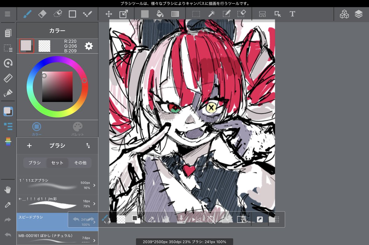The image size is (369, 245).
Task: Select the Hand pan tool in sidebar
Action: coord(8,190)
